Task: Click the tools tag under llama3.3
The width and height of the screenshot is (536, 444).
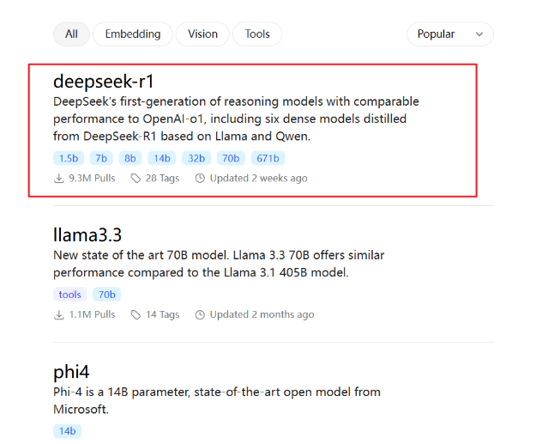Action: tap(70, 295)
